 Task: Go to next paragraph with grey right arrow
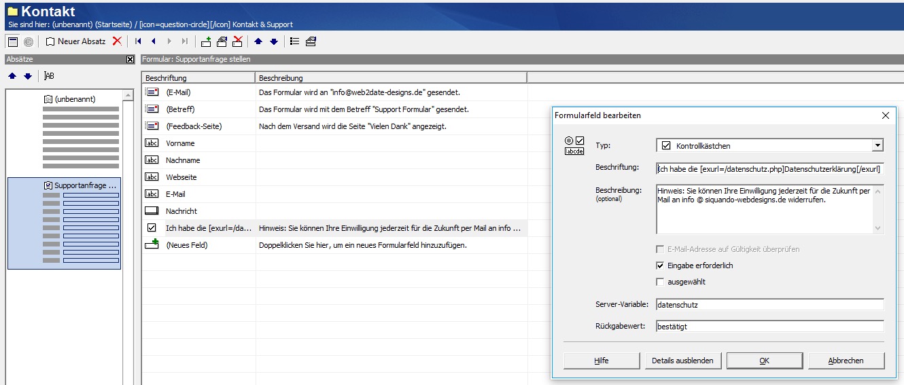(x=169, y=41)
